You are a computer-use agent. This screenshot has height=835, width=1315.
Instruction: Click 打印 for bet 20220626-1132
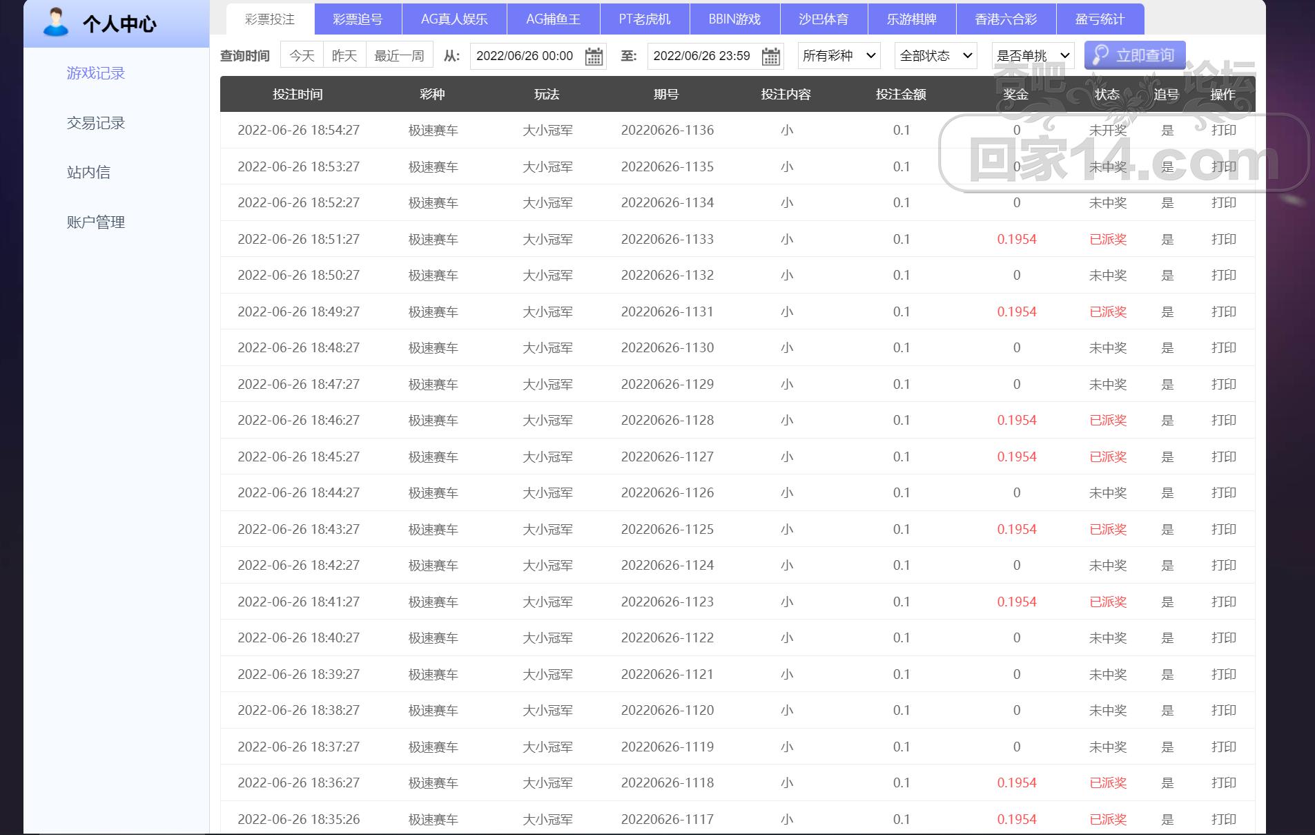(1223, 275)
